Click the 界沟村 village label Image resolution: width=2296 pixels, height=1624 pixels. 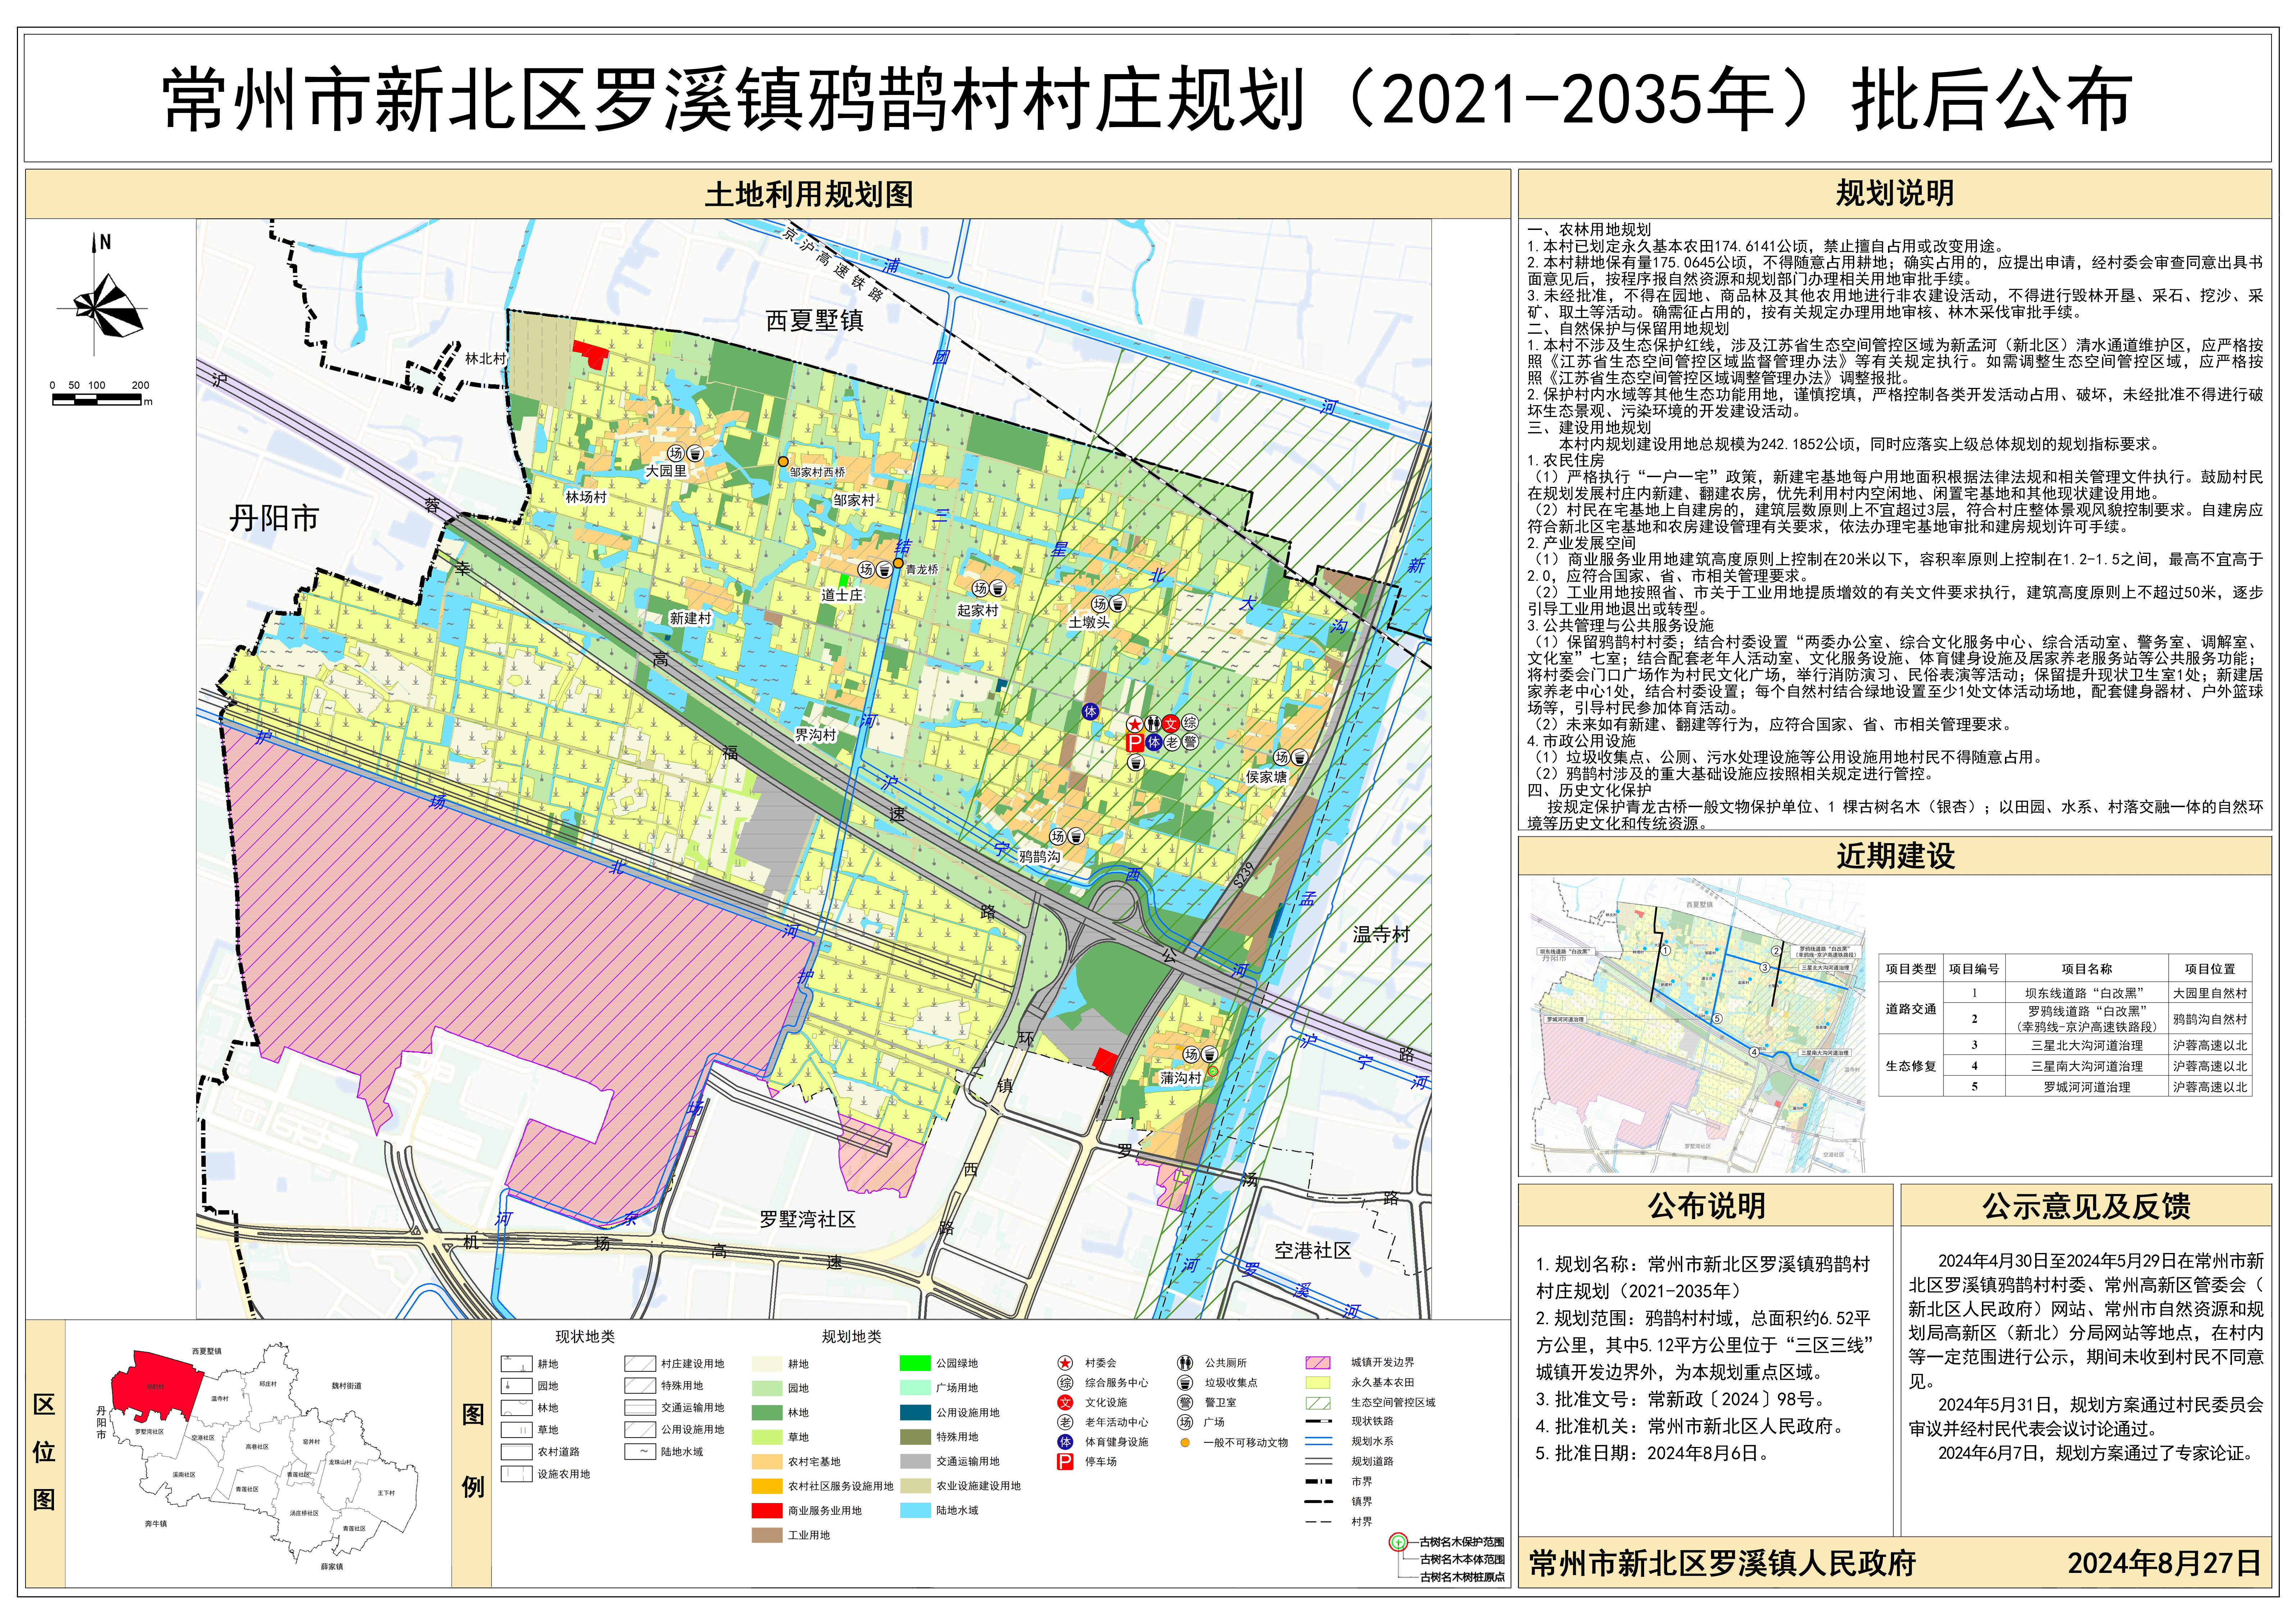pos(815,735)
